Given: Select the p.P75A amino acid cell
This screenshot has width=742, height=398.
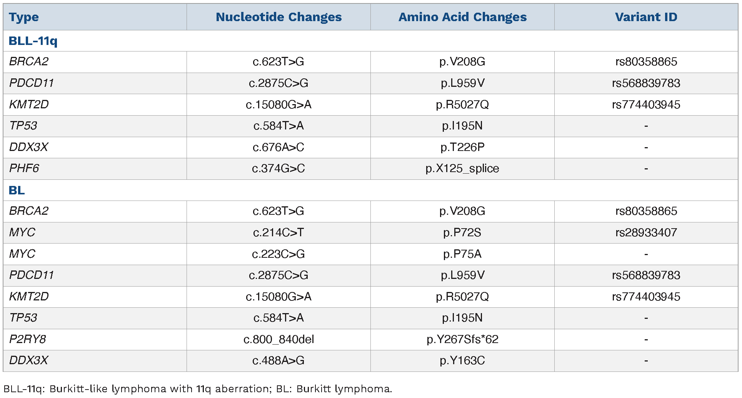Looking at the screenshot, I should 462,254.
